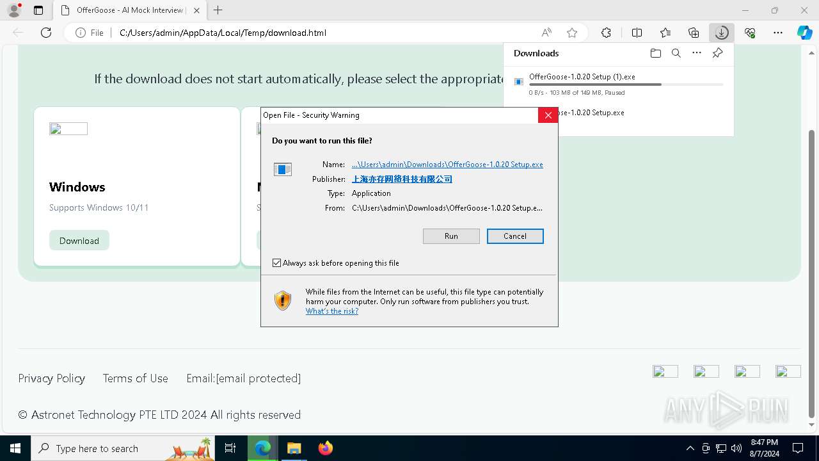The height and width of the screenshot is (461, 819).
Task: Open the Edge profile icon
Action: coord(14,10)
